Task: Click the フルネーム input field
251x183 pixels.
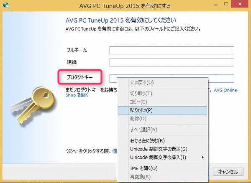Action: click(172, 50)
